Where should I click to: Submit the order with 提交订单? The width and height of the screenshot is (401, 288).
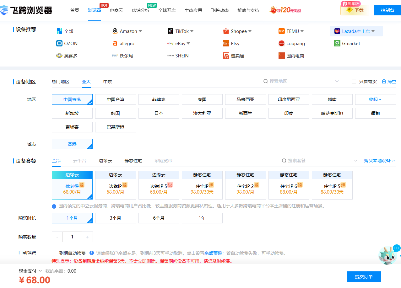[364, 277]
